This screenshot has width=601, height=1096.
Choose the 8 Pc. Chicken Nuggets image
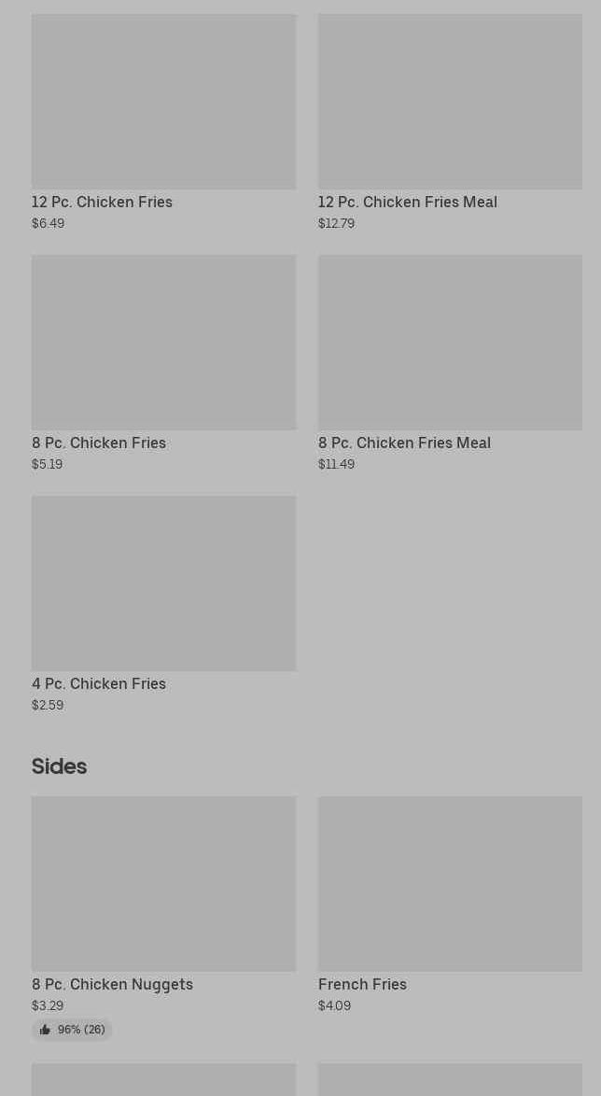click(x=163, y=883)
